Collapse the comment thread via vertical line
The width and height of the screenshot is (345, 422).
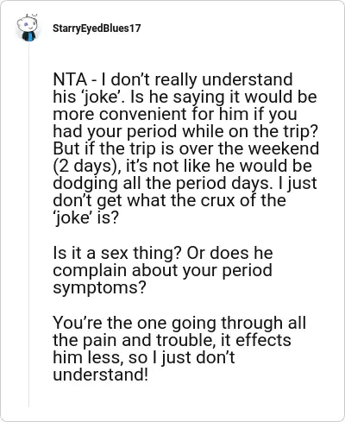(28, 224)
